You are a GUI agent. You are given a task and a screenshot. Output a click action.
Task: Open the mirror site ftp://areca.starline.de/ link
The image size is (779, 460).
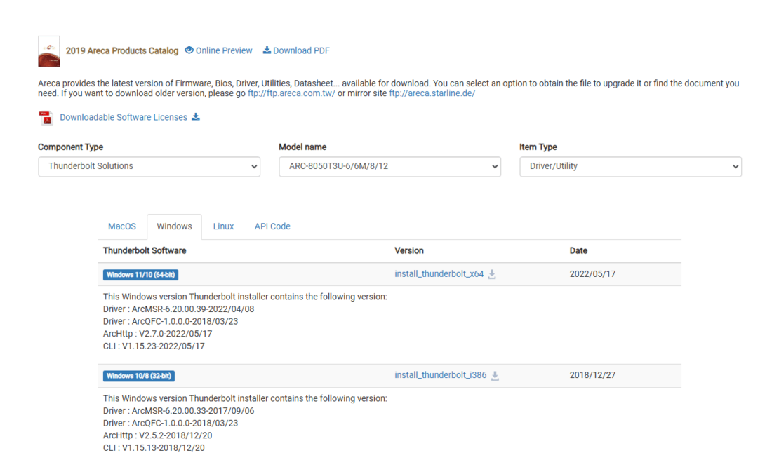coord(432,93)
